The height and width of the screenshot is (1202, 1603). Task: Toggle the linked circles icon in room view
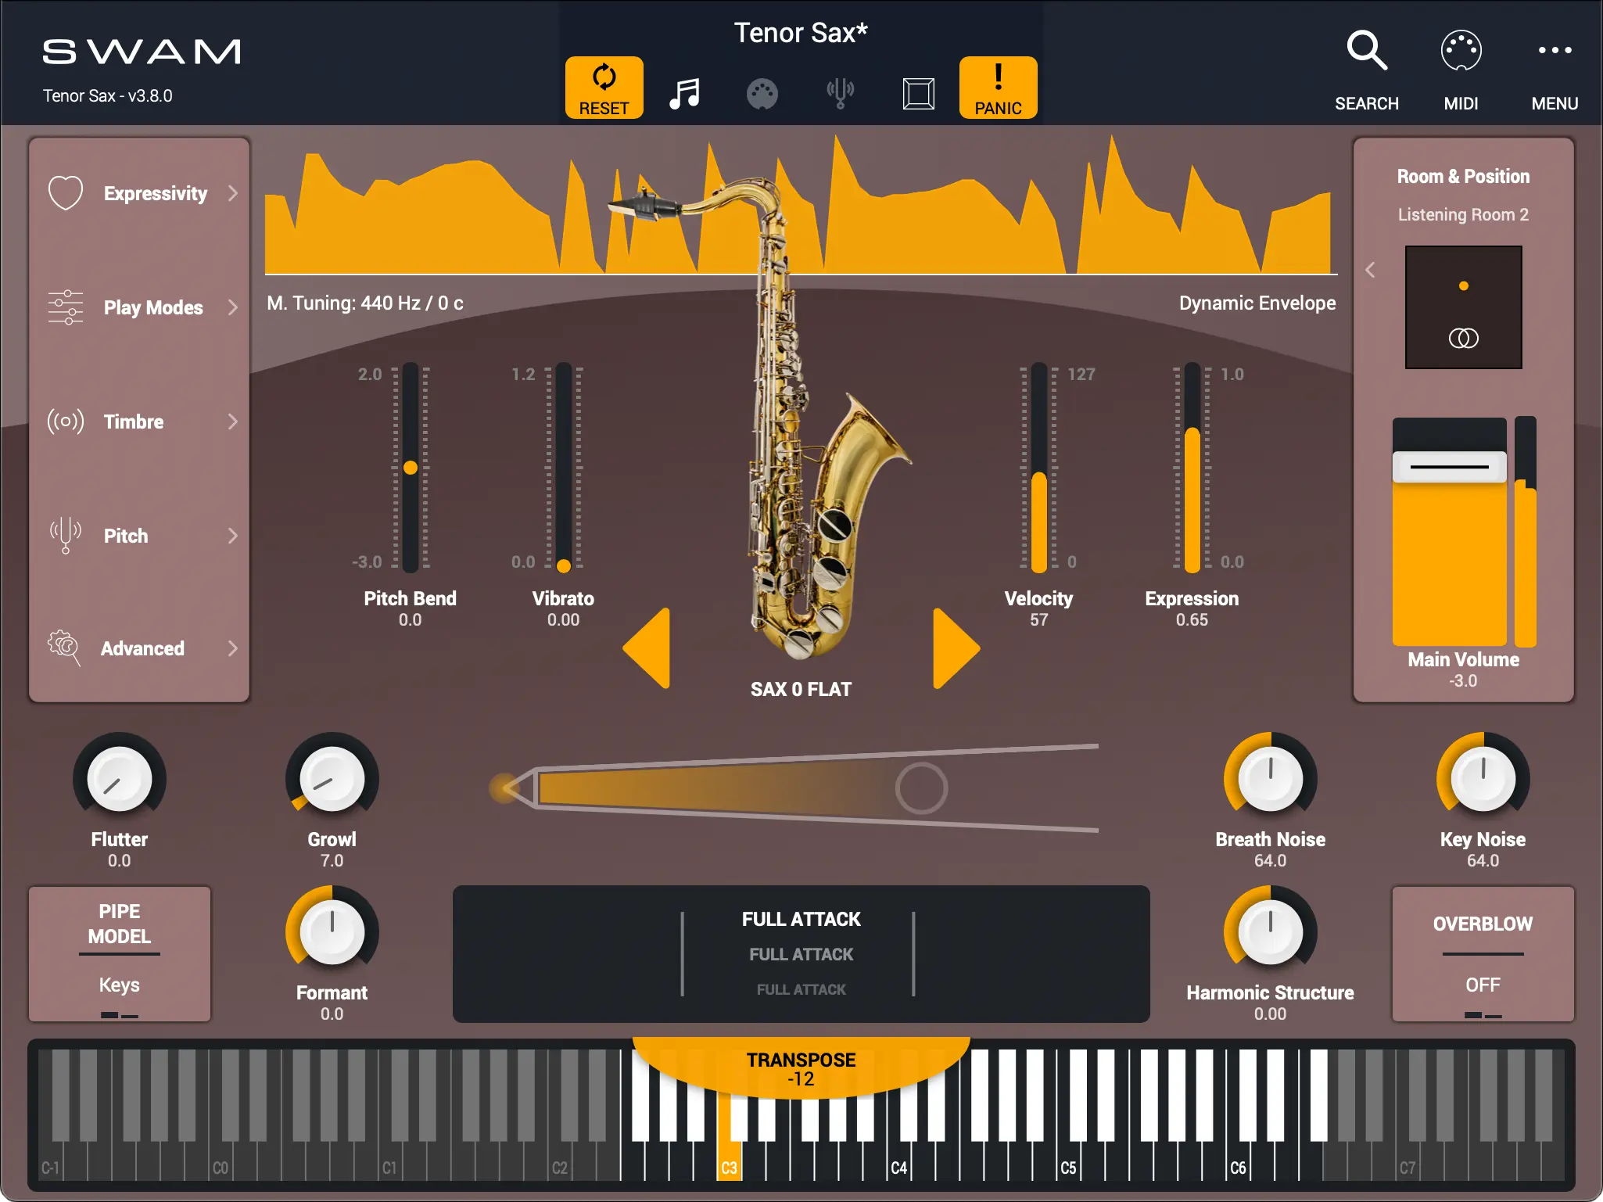click(1463, 338)
